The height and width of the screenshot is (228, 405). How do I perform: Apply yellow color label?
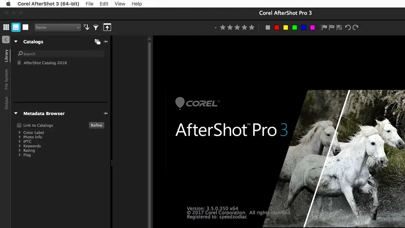[286, 27]
